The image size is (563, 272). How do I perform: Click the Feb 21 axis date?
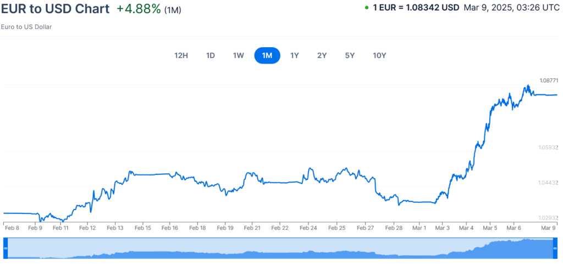252,227
